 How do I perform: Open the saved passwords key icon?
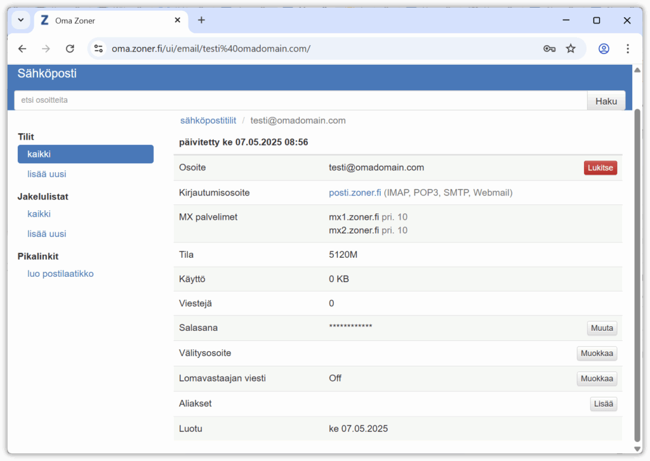click(x=549, y=49)
